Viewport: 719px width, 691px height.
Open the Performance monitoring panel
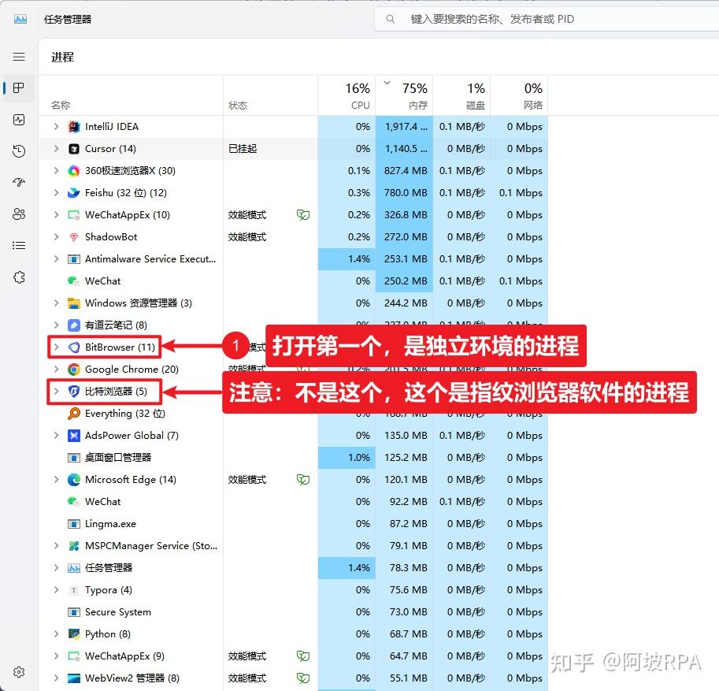point(18,120)
